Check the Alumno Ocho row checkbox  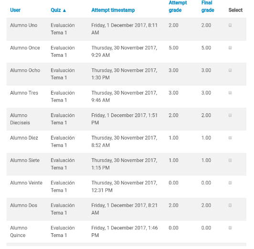(230, 70)
